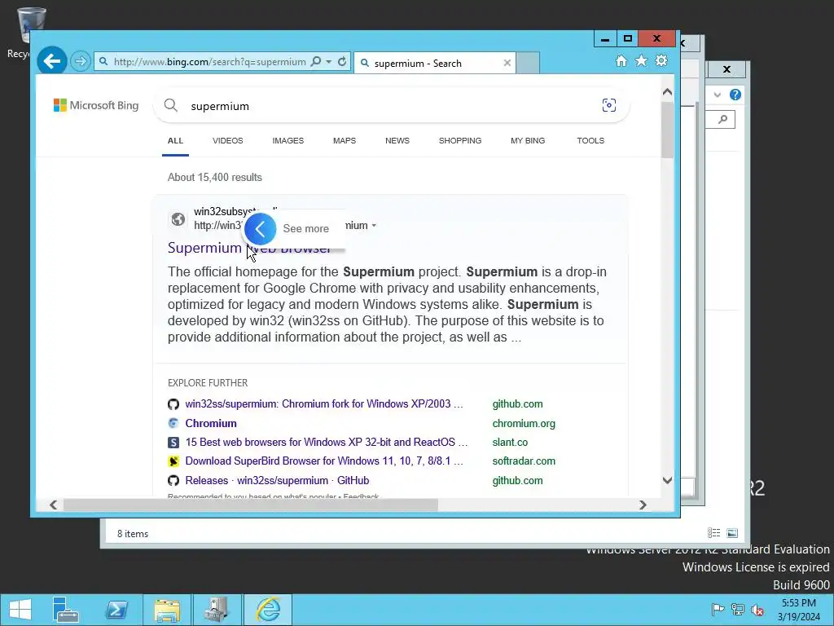The height and width of the screenshot is (626, 834).
Task: Click the Microsoft Bing logo
Action: (96, 105)
